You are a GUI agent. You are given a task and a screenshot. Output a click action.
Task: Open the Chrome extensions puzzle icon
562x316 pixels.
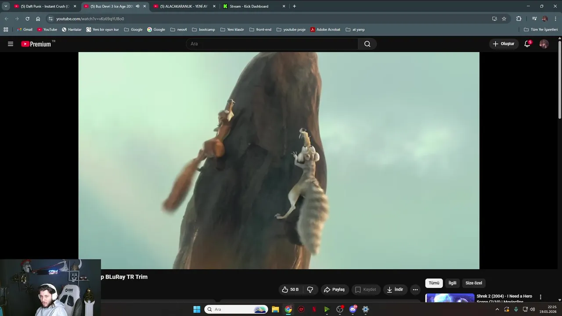[519, 19]
